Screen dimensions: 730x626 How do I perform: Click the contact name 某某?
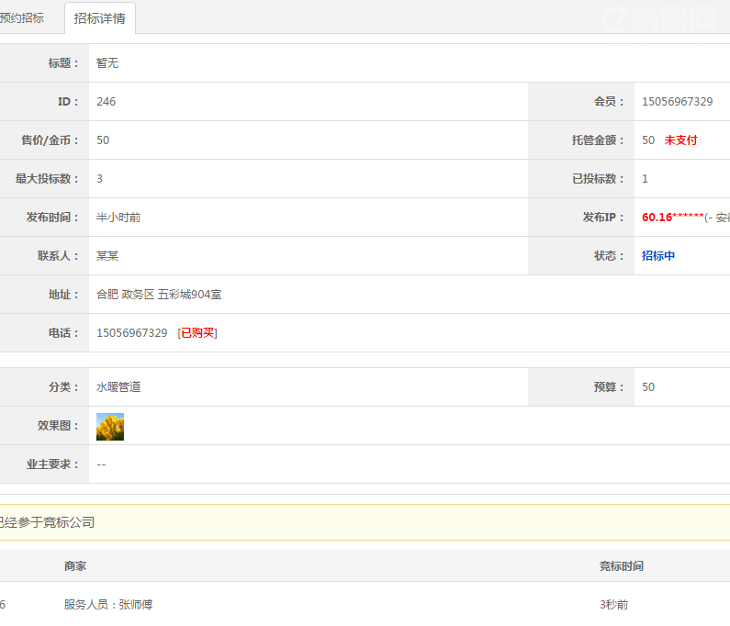click(x=107, y=256)
